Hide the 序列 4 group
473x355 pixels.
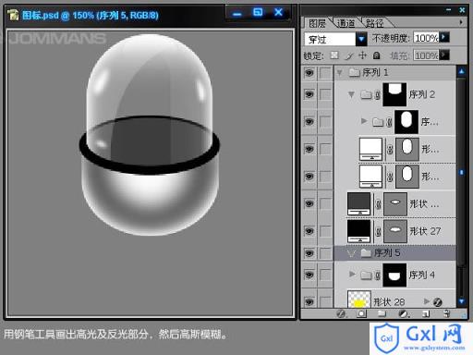309,275
